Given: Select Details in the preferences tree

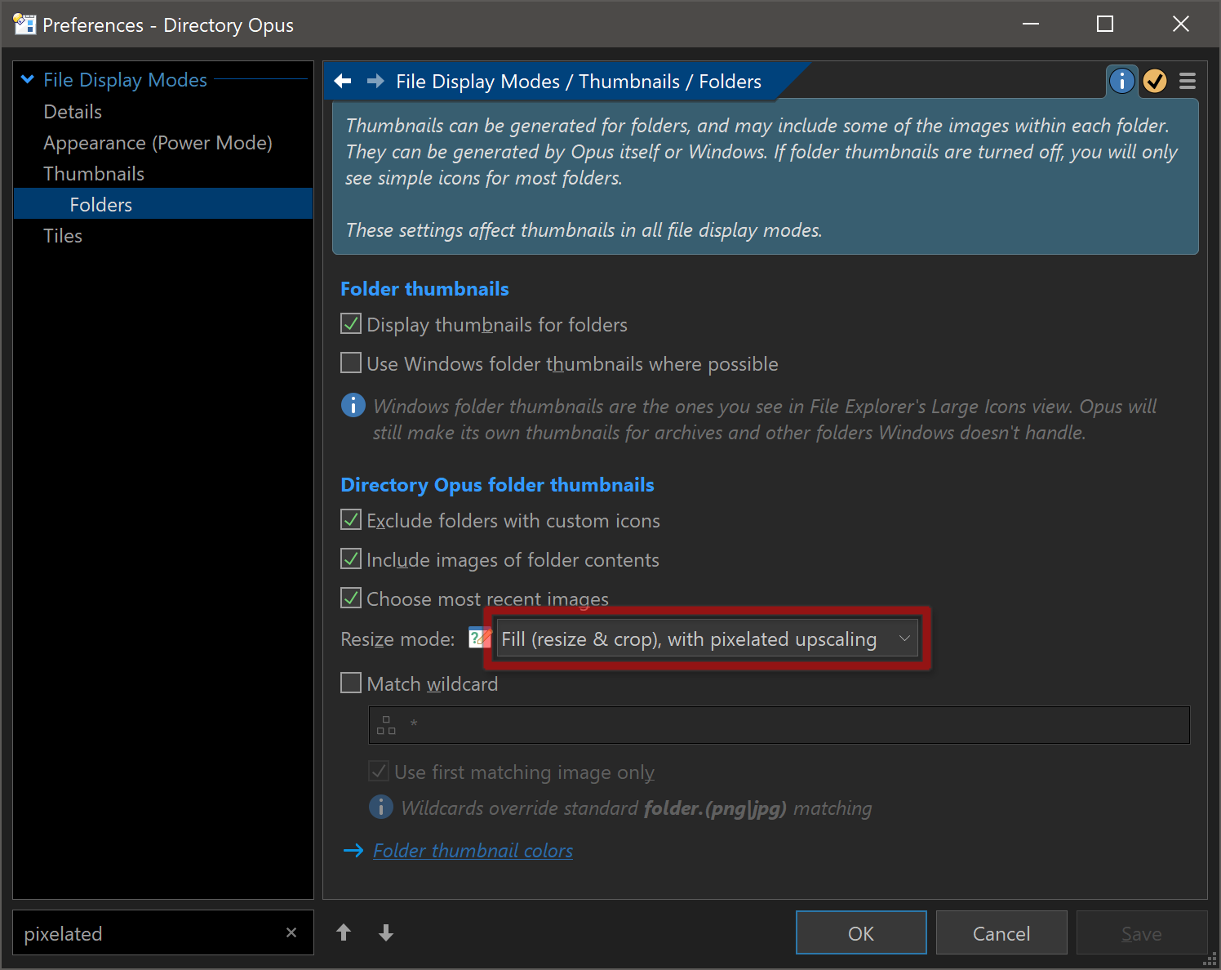Looking at the screenshot, I should (73, 112).
